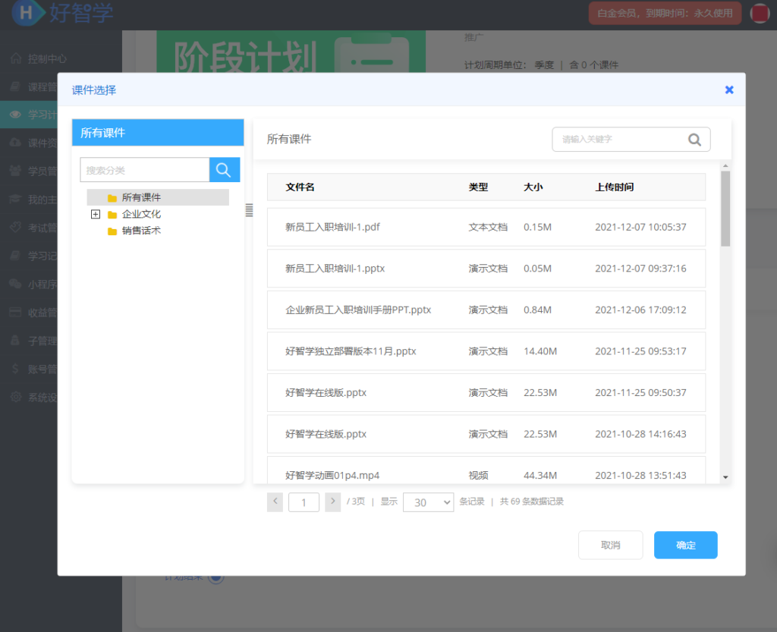
Task: Open the 30 records-per-page dropdown
Action: [428, 502]
